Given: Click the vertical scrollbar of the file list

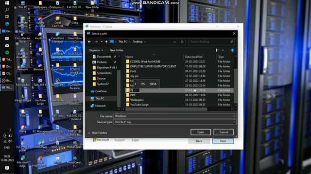Looking at the screenshot, I should pyautogui.click(x=235, y=86).
